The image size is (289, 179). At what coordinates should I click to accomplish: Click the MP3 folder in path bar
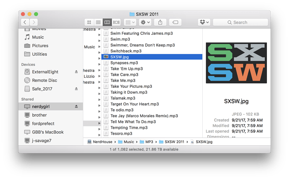pos(147,142)
